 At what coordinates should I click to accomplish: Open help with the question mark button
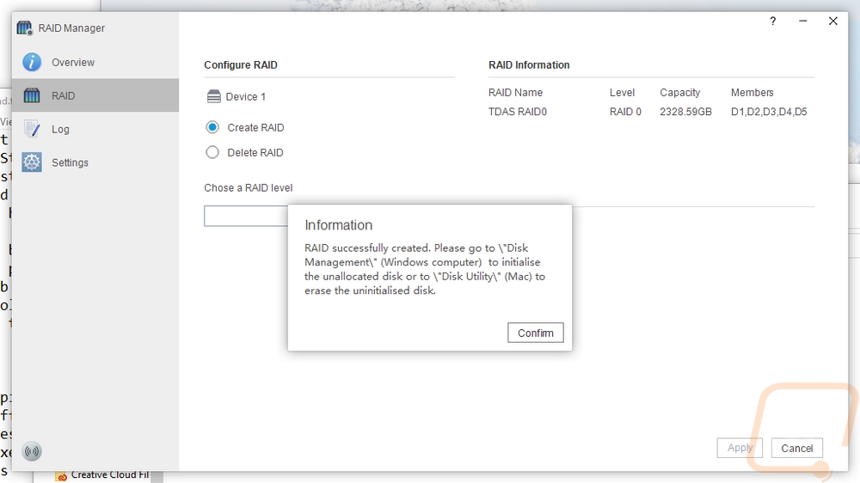click(x=773, y=21)
